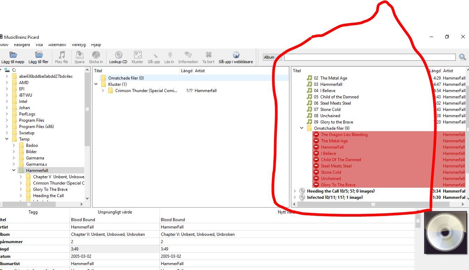Screen dimensions: 469x270
Task: Click the Lägg till filer toolbar icon
Action: point(39,55)
